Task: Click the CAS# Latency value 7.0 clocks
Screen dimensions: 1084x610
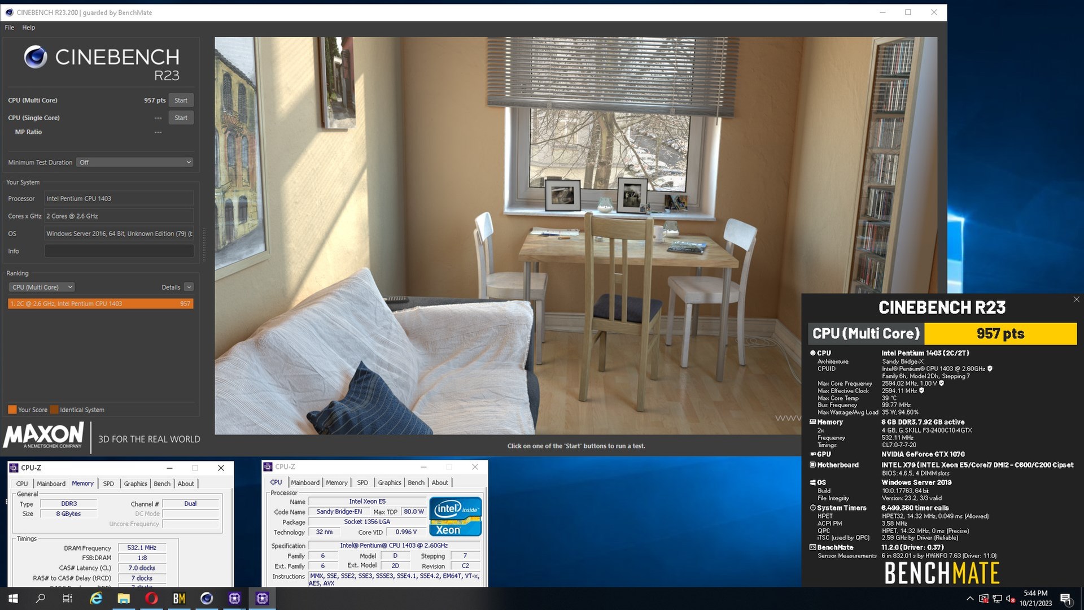Action: coord(142,568)
